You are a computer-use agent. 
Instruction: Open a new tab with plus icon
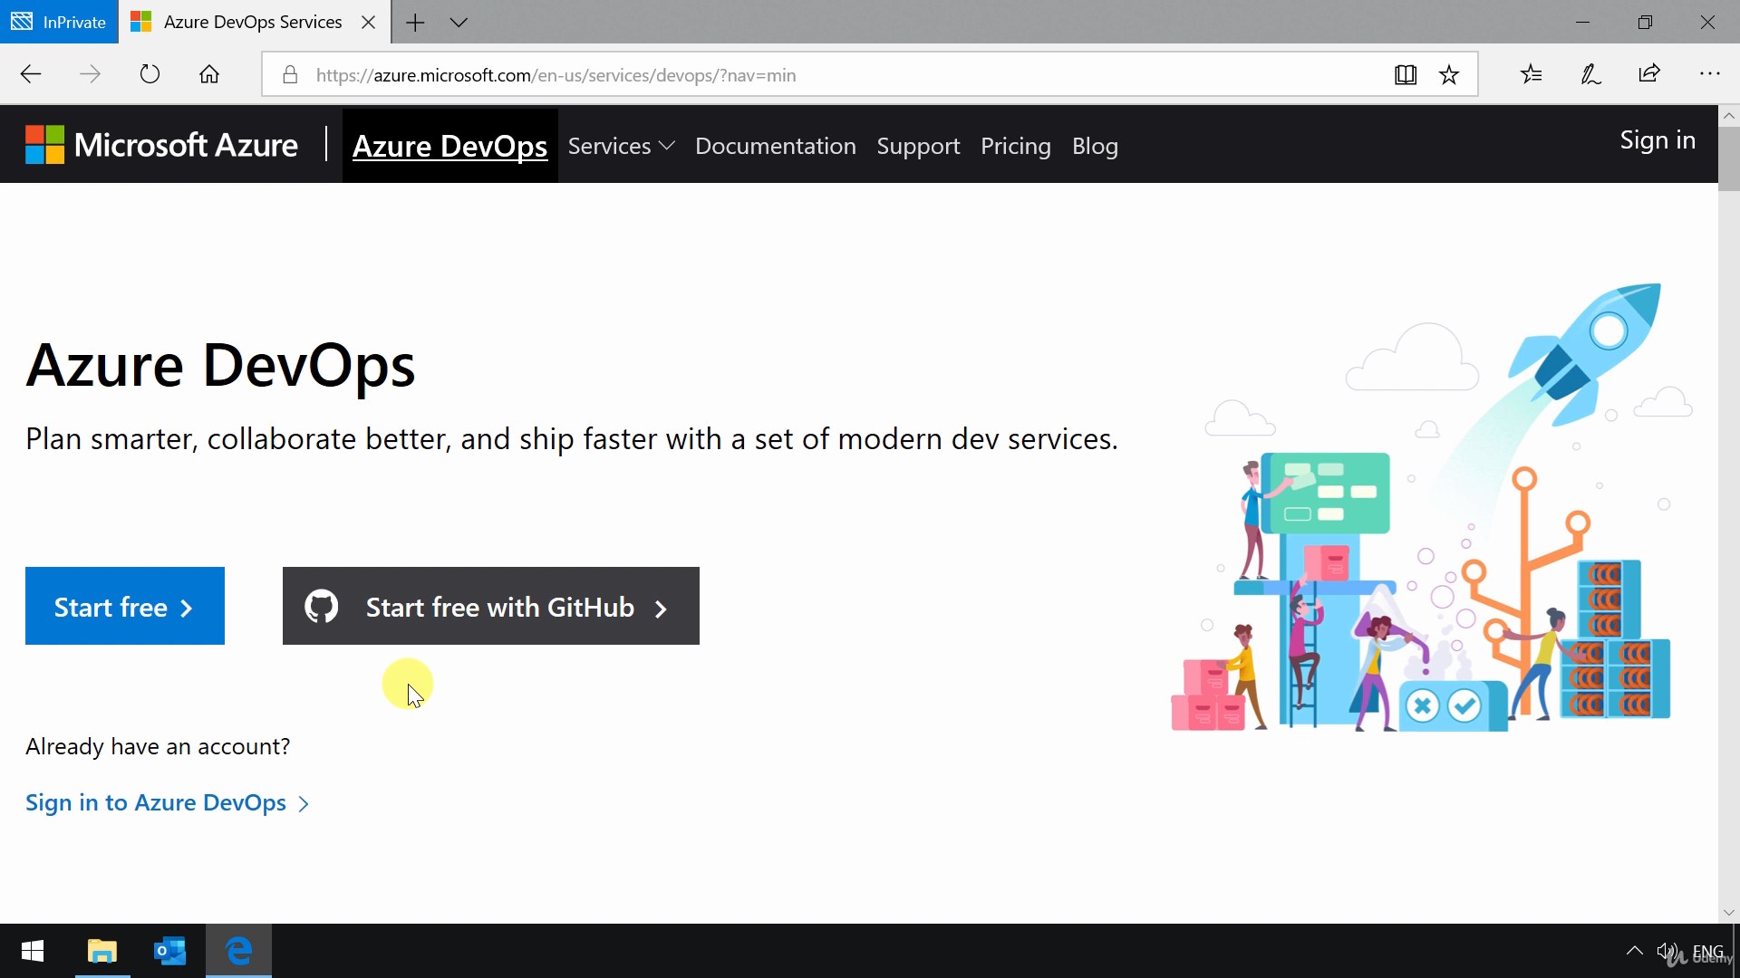[x=415, y=23]
